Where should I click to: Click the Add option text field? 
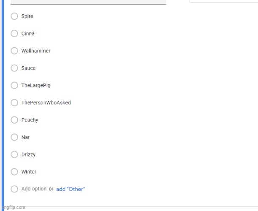coord(34,189)
